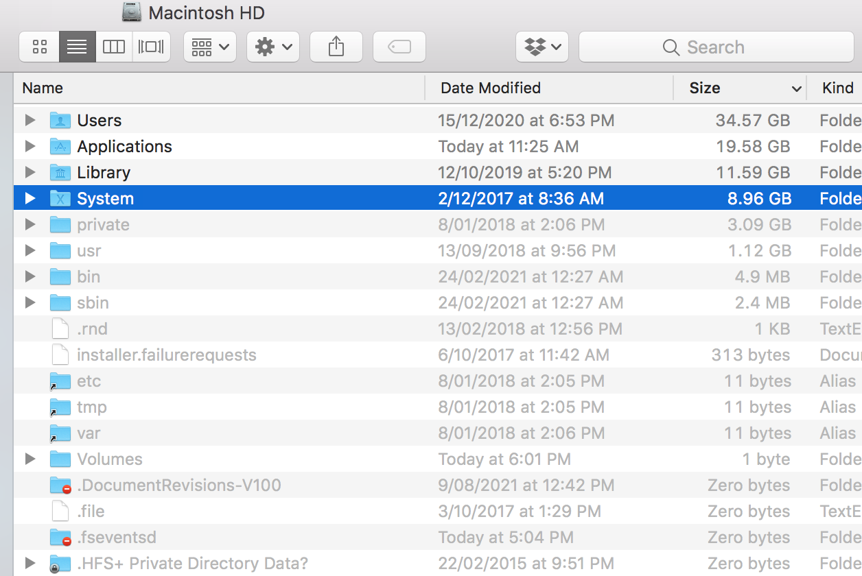Image resolution: width=862 pixels, height=576 pixels.
Task: Switch to list view
Action: 77,47
